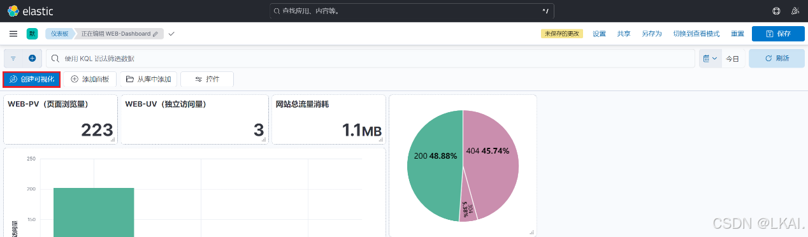The image size is (808, 237).
Task: Click the green bar in the chart
Action: [94, 212]
